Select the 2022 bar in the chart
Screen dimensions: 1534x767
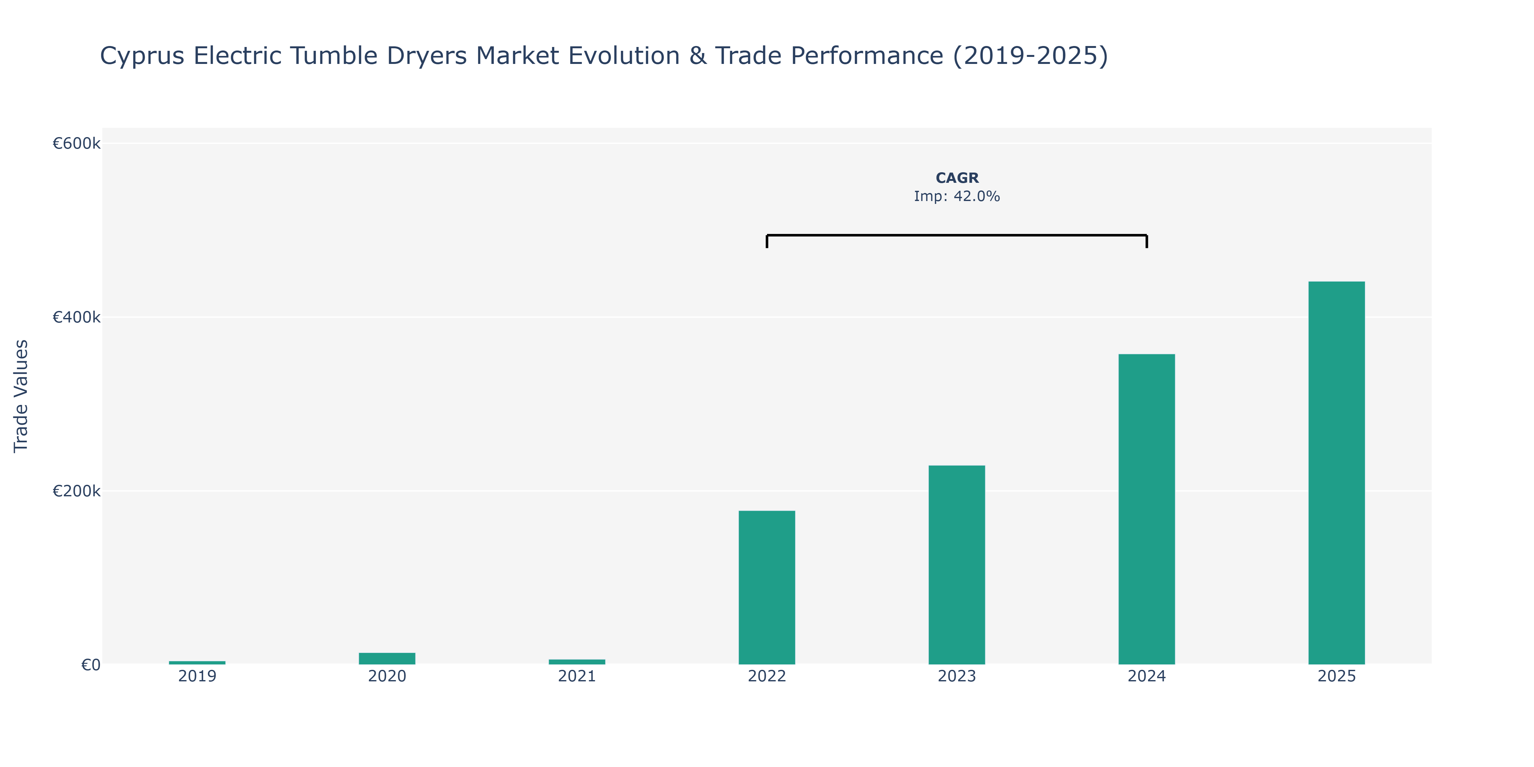point(767,587)
